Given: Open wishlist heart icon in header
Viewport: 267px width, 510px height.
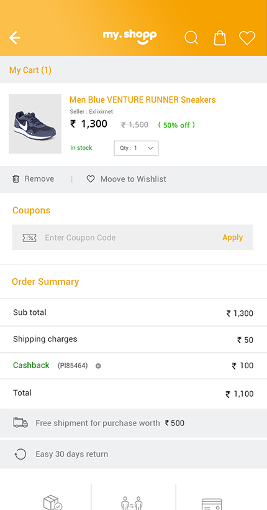Looking at the screenshot, I should click(247, 38).
